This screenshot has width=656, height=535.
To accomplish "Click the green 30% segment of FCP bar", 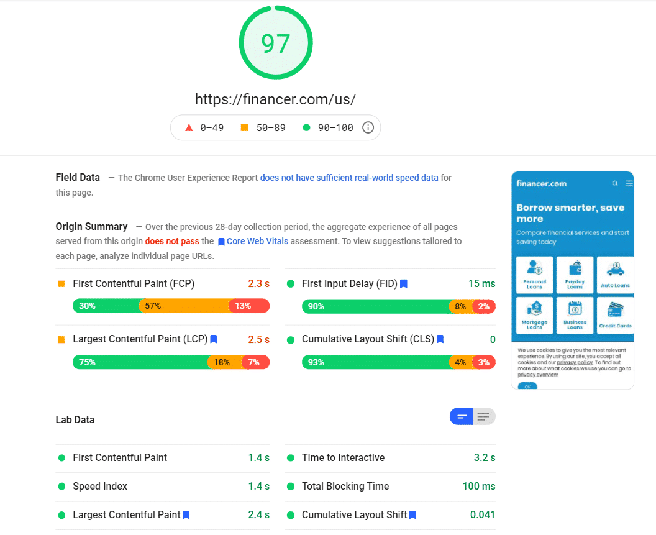I will (x=106, y=306).
